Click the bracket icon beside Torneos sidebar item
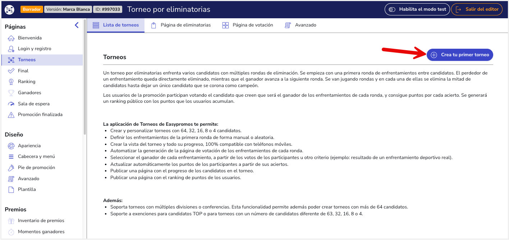 (x=11, y=60)
